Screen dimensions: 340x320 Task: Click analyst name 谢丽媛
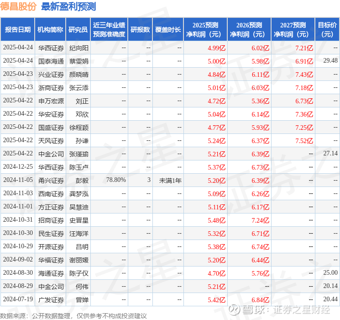click(79, 260)
